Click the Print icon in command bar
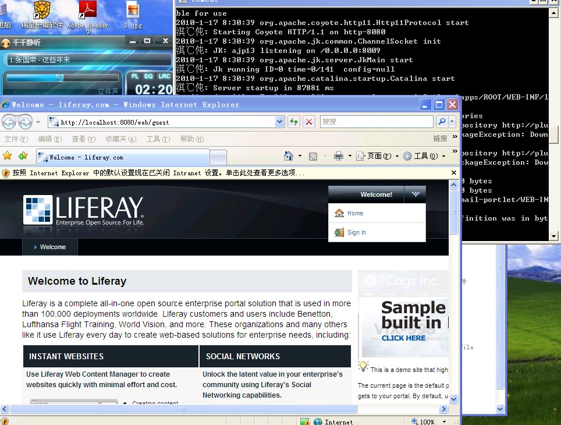Image resolution: width=561 pixels, height=425 pixels. 339,156
